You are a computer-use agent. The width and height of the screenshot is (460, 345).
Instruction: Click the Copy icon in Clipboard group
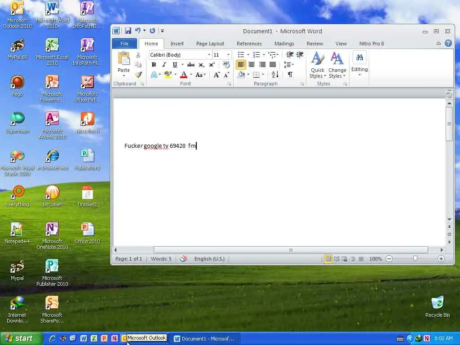(x=138, y=65)
